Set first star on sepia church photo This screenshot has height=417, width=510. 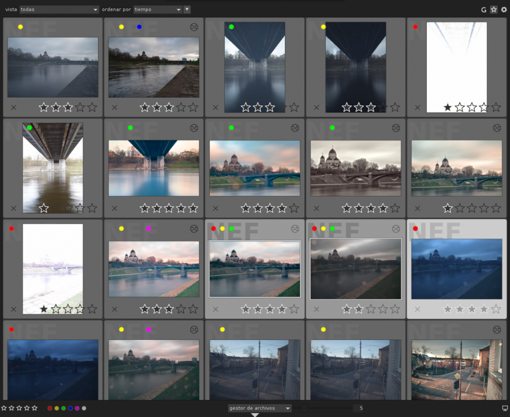[347, 208]
